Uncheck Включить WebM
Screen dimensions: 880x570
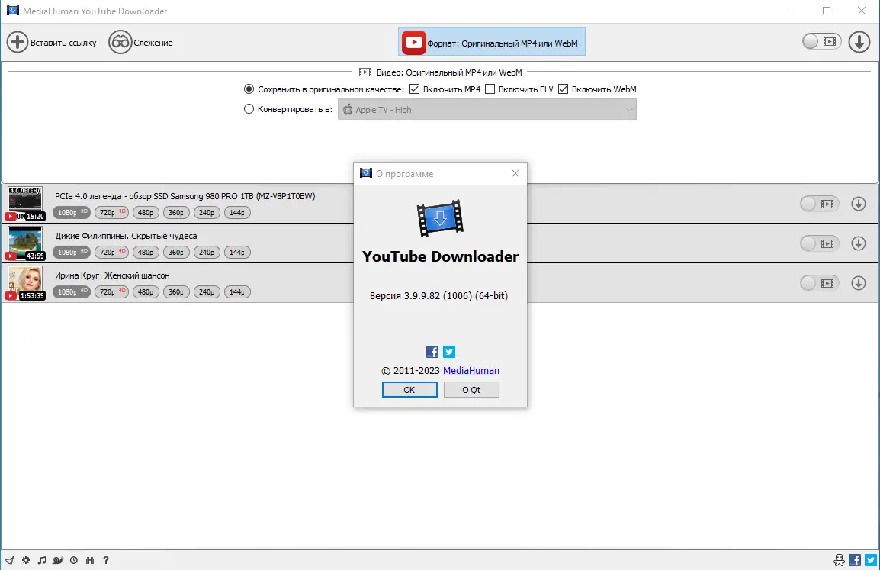(x=563, y=89)
